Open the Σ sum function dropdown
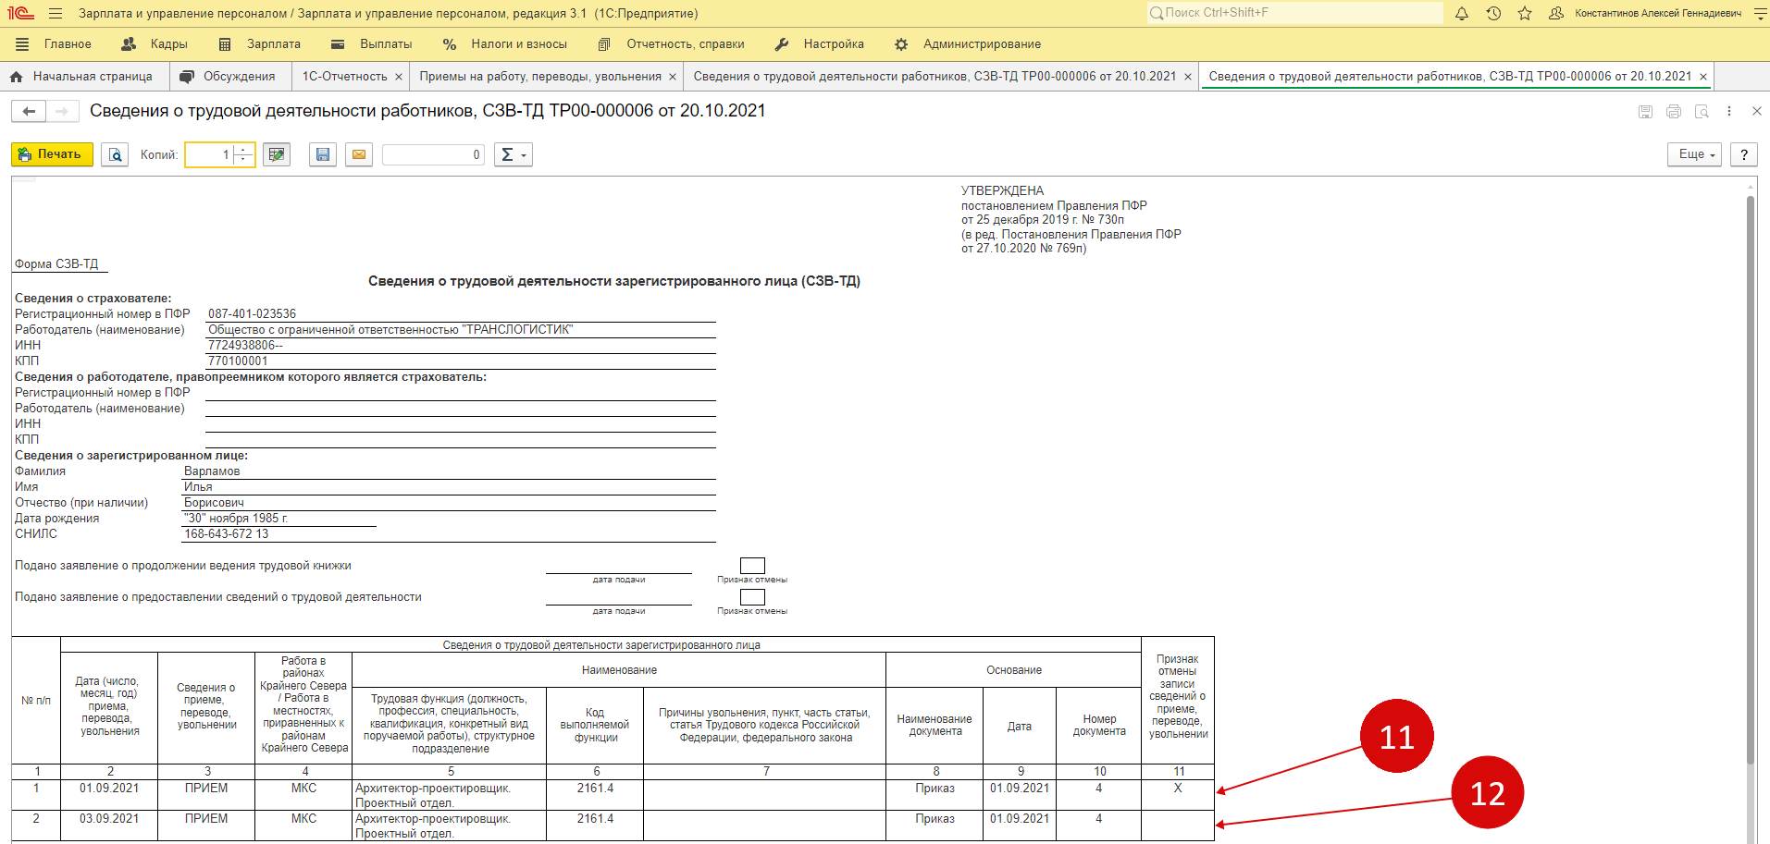Screen dimensions: 1770x844 (514, 154)
